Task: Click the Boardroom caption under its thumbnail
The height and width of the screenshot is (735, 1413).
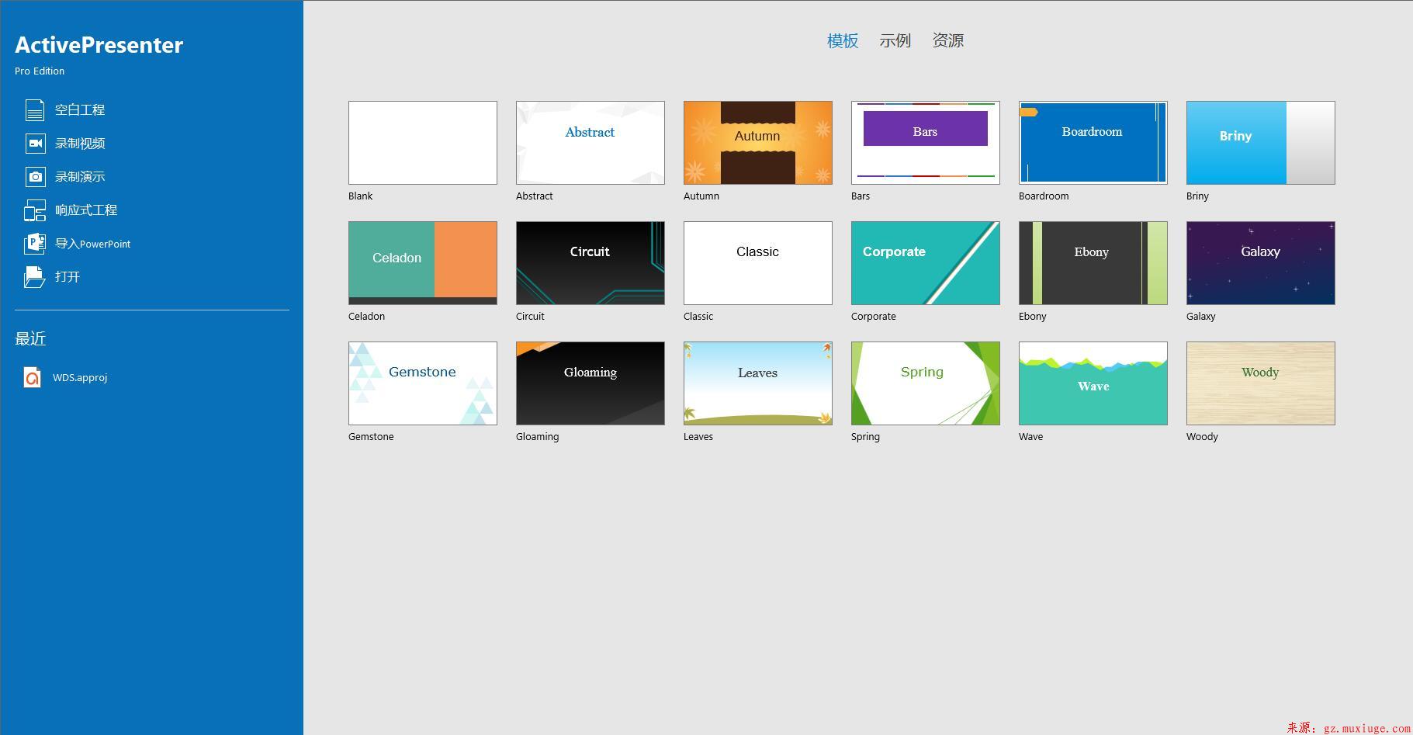Action: point(1044,196)
